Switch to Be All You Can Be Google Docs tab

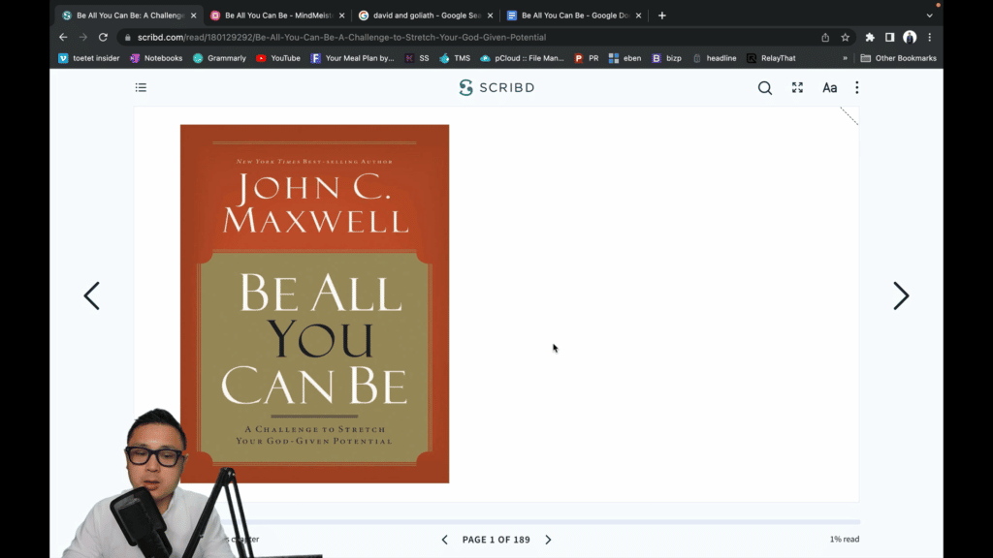coord(574,15)
